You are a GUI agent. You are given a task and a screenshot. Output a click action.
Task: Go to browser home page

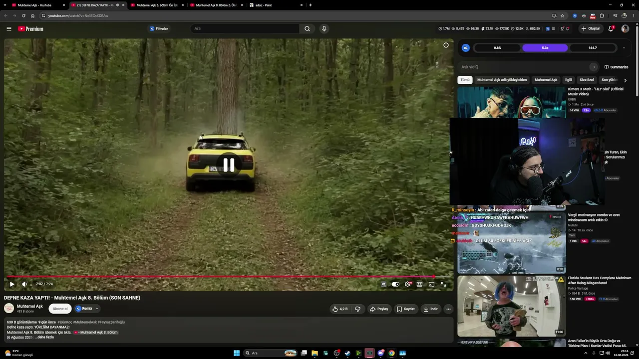click(33, 15)
